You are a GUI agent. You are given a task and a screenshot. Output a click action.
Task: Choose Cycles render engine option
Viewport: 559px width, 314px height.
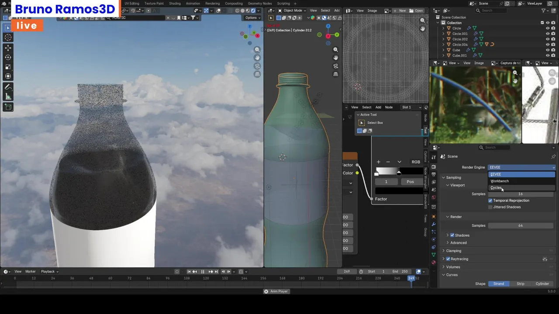[x=521, y=188]
